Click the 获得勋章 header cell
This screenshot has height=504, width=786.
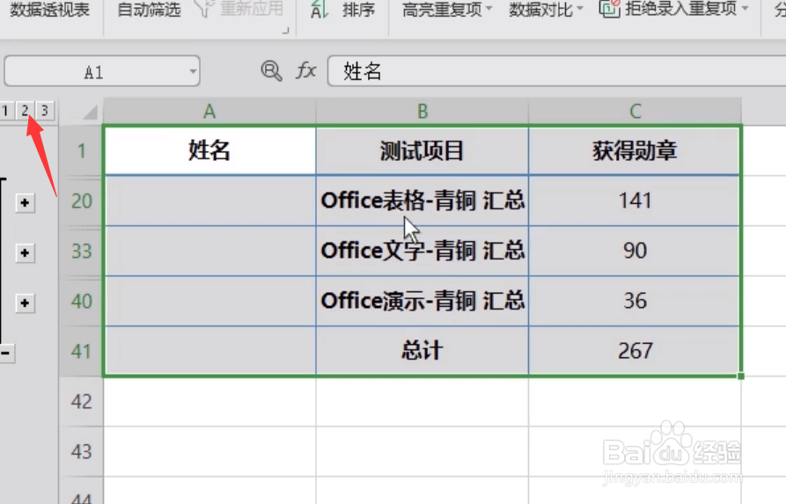[x=635, y=150]
